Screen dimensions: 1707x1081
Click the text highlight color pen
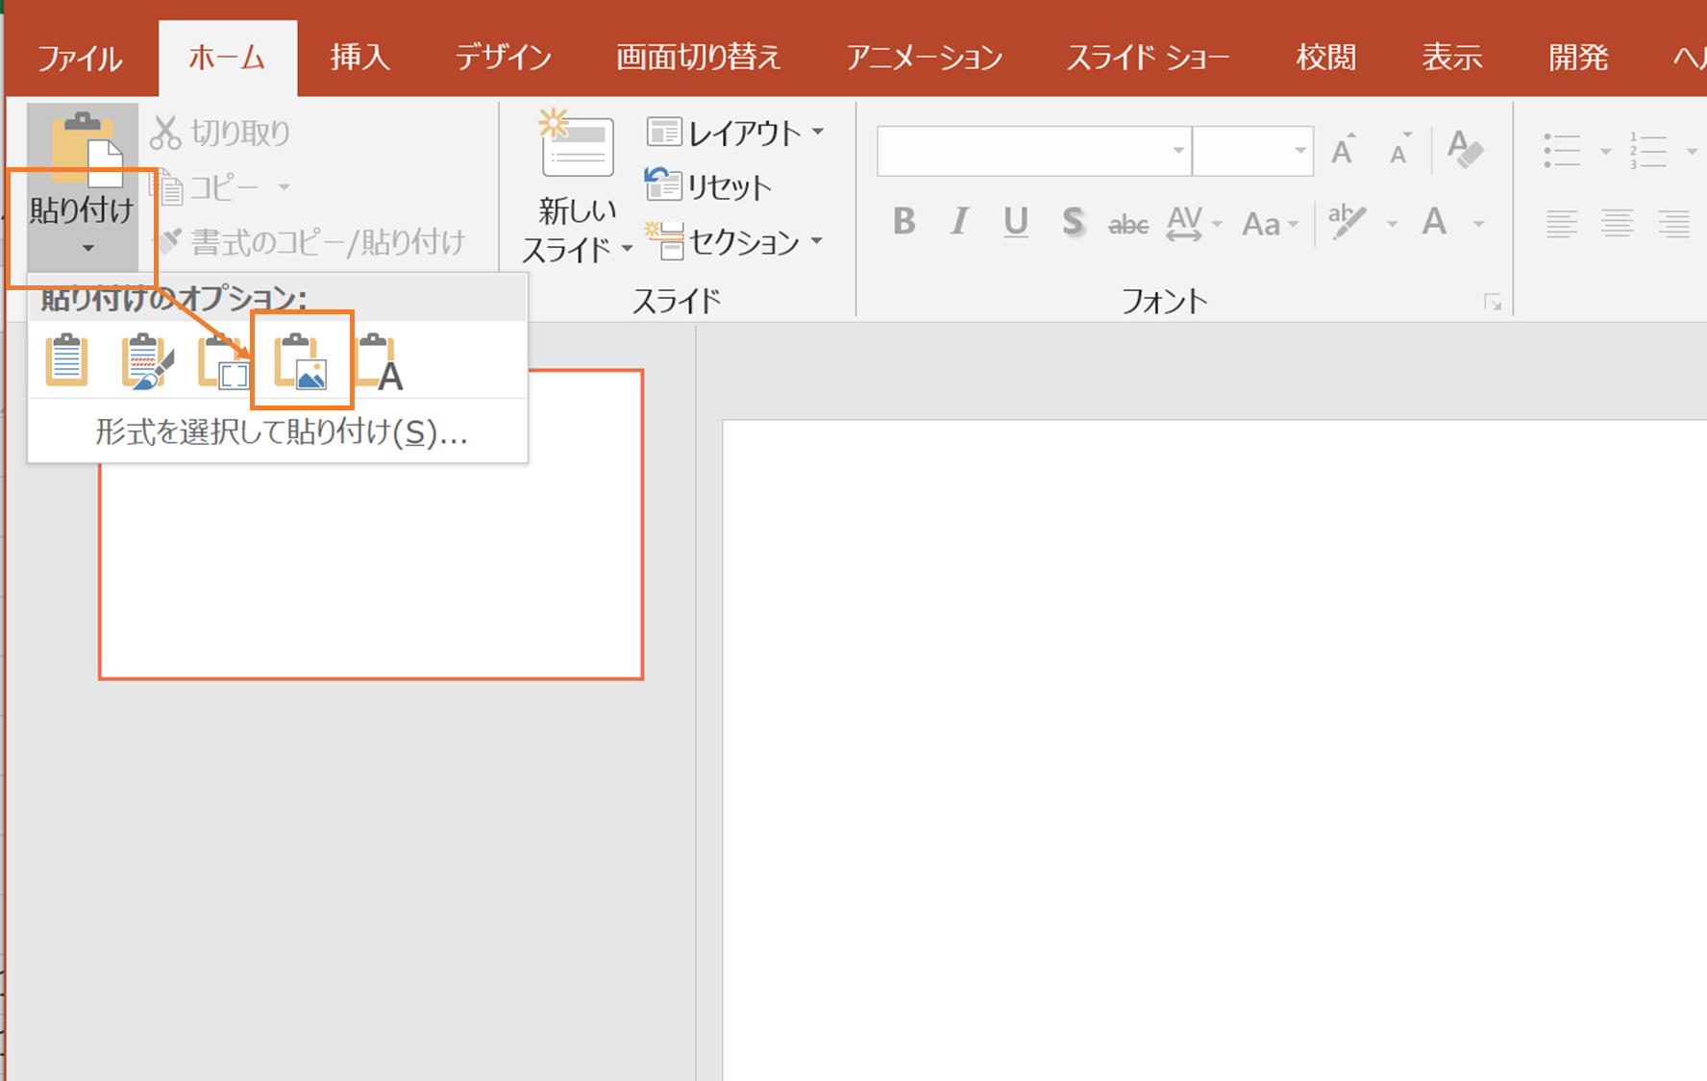(1347, 223)
